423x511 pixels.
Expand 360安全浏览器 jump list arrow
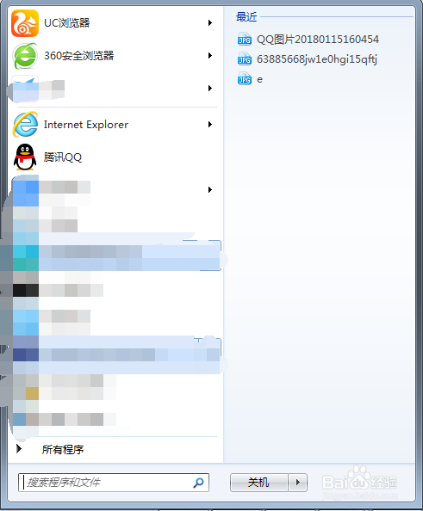coord(210,56)
